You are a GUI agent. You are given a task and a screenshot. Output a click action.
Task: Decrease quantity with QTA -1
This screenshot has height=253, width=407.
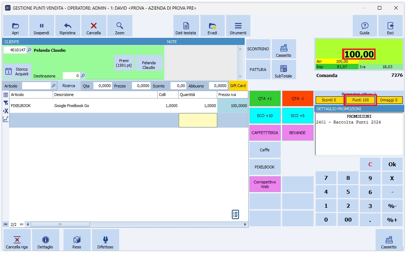coord(298,98)
